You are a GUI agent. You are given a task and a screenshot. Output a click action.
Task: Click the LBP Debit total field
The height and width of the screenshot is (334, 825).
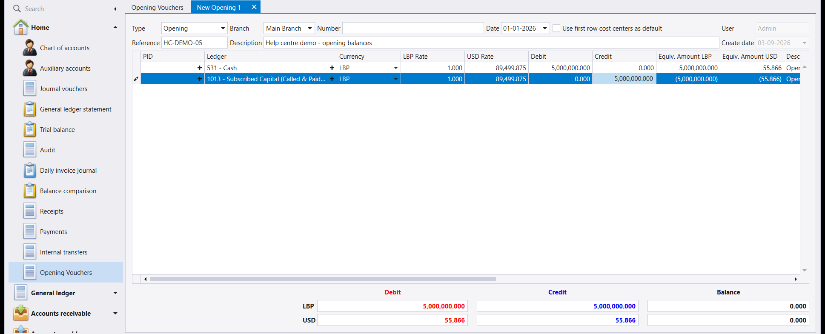pos(392,306)
